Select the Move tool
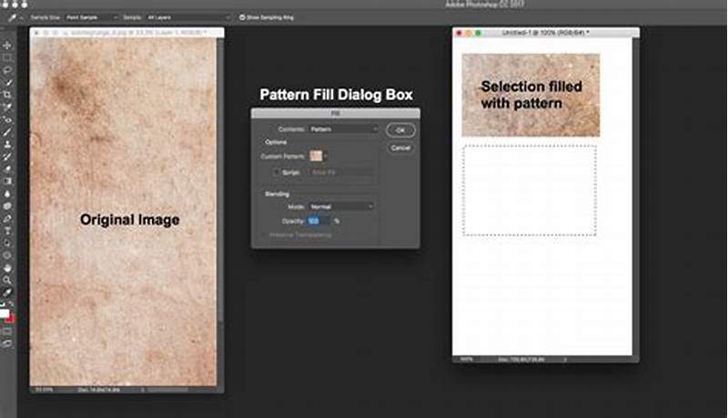This screenshot has height=418, width=728. [7, 45]
